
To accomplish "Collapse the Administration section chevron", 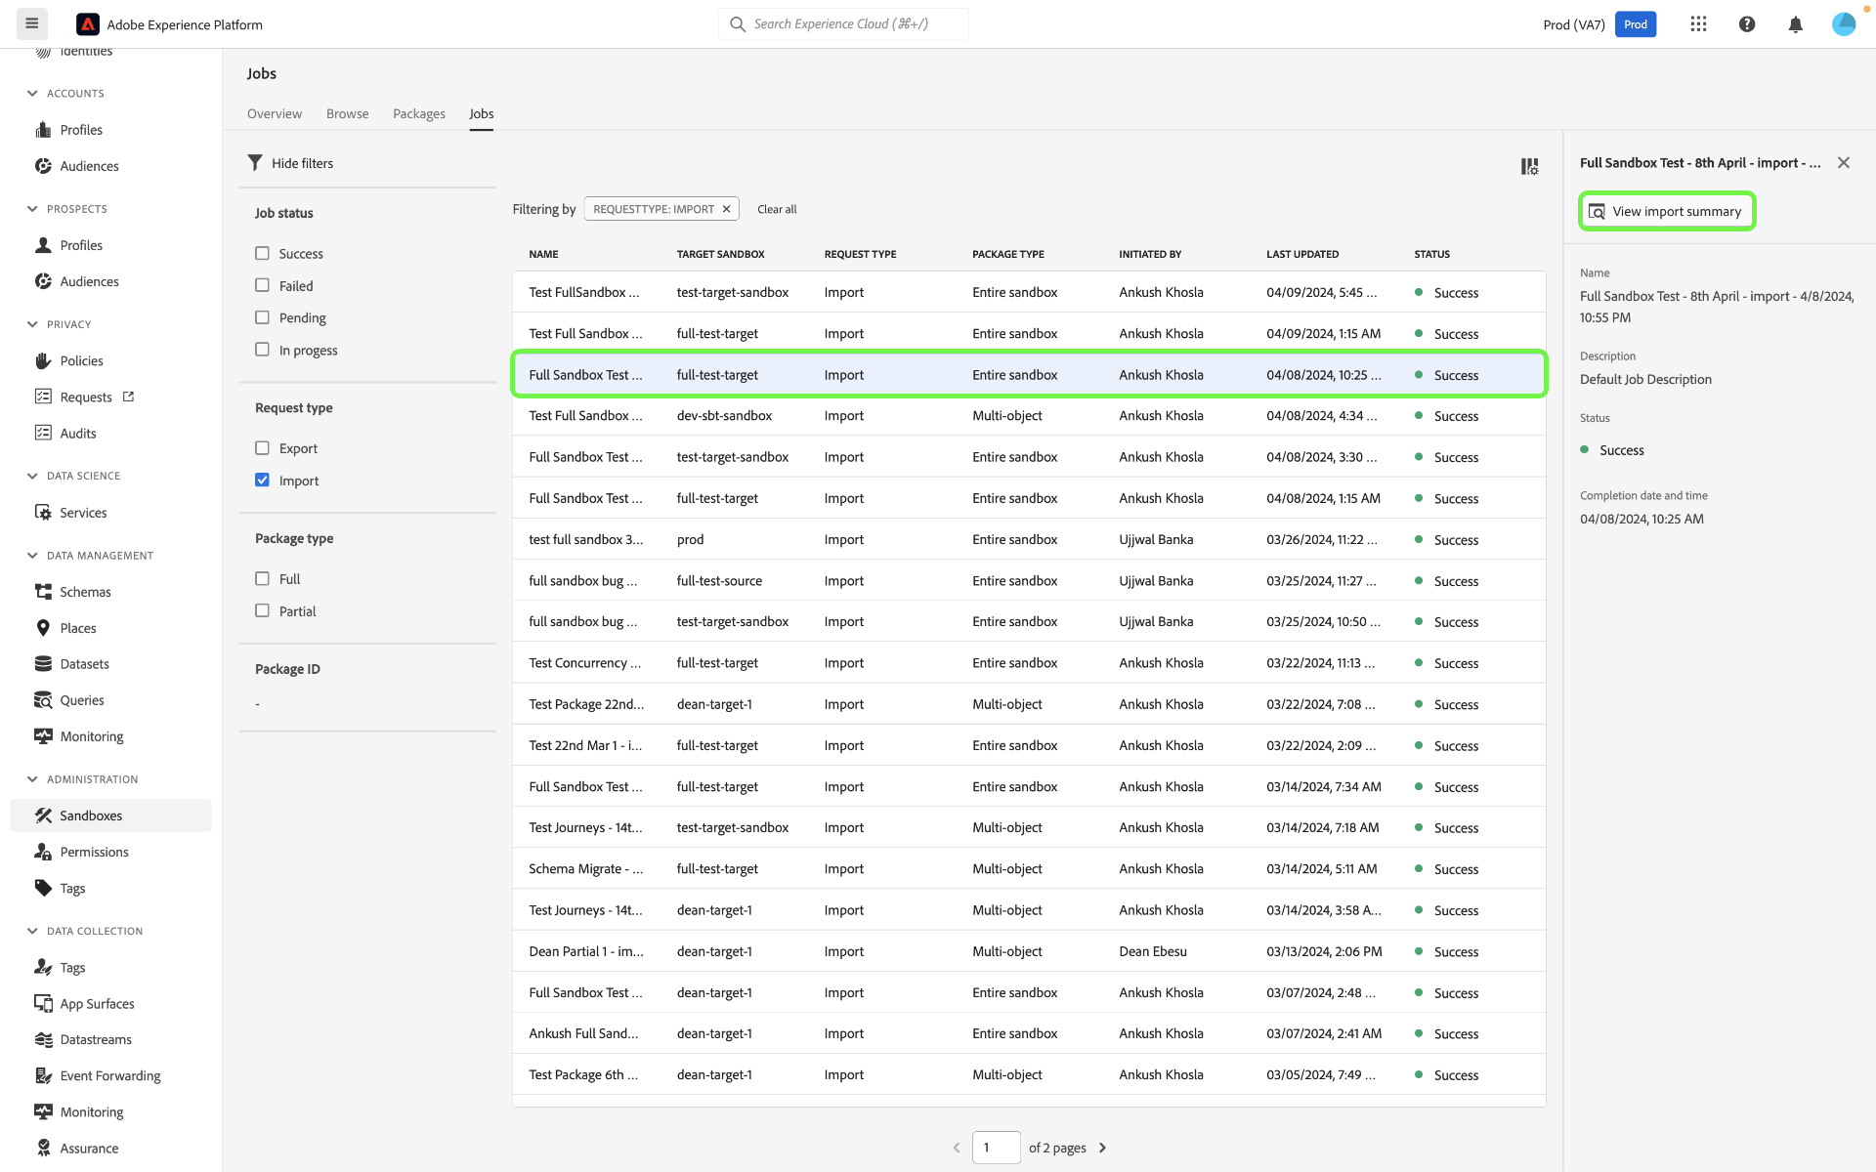I will point(32,779).
